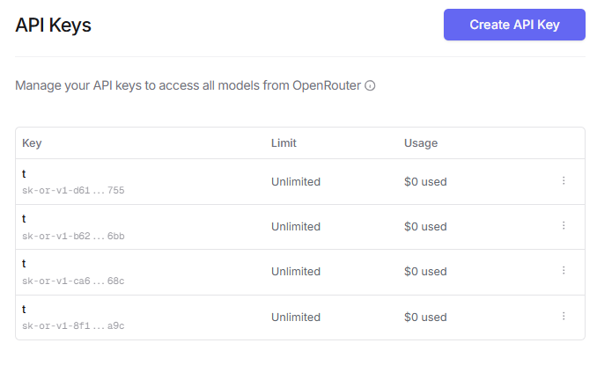
Task: Click $0 used for key ending 68c
Action: pos(425,272)
